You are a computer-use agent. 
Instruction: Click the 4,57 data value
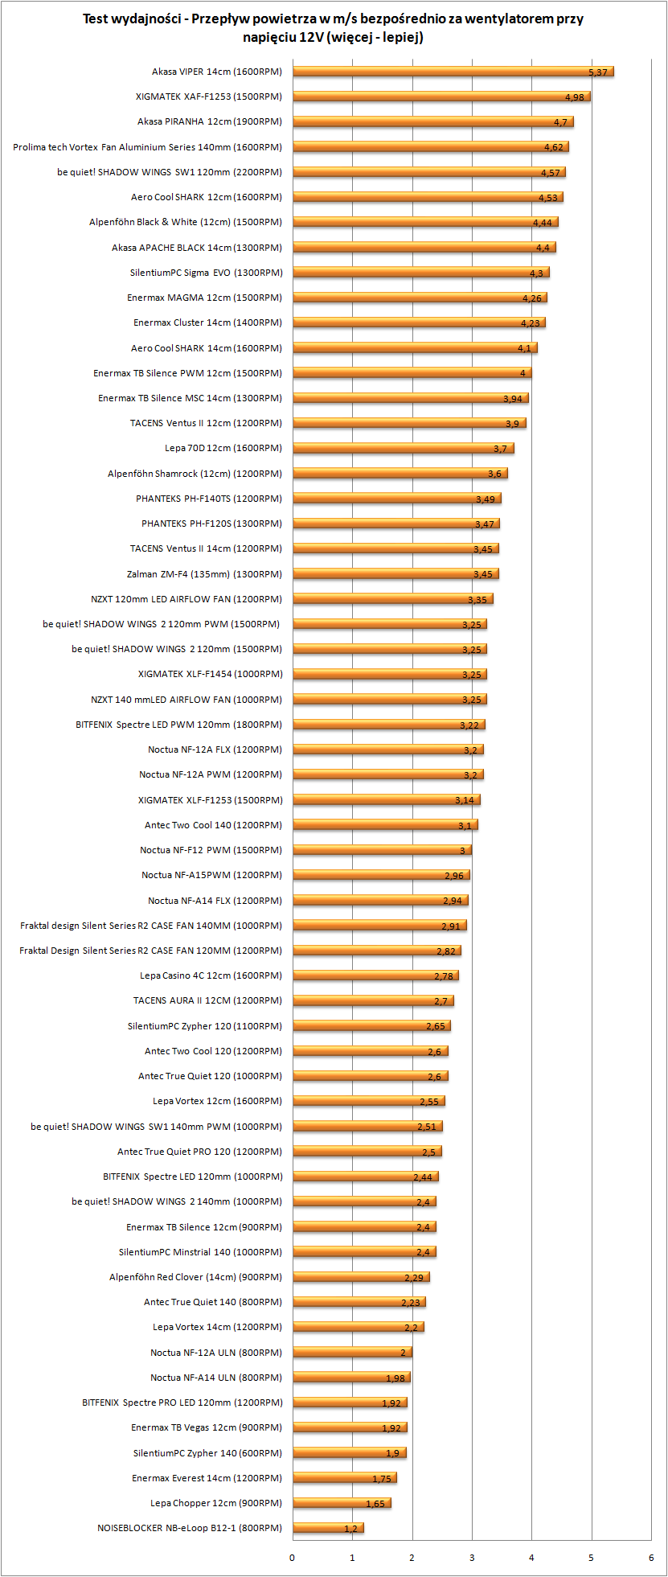[550, 173]
